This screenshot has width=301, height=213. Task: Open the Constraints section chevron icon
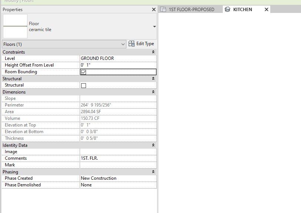click(x=153, y=52)
